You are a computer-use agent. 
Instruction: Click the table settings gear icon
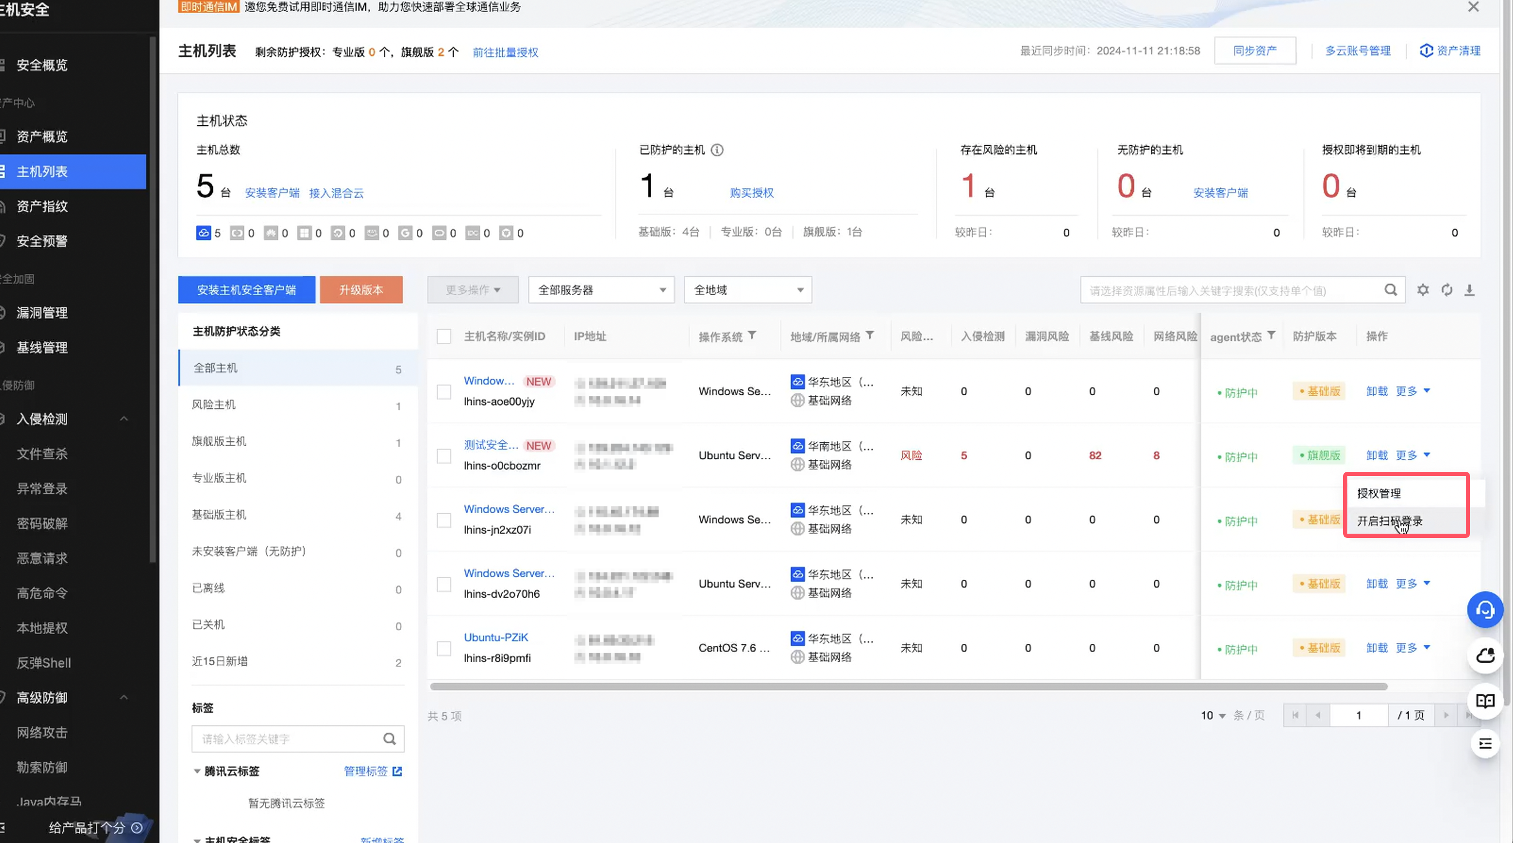tap(1422, 289)
